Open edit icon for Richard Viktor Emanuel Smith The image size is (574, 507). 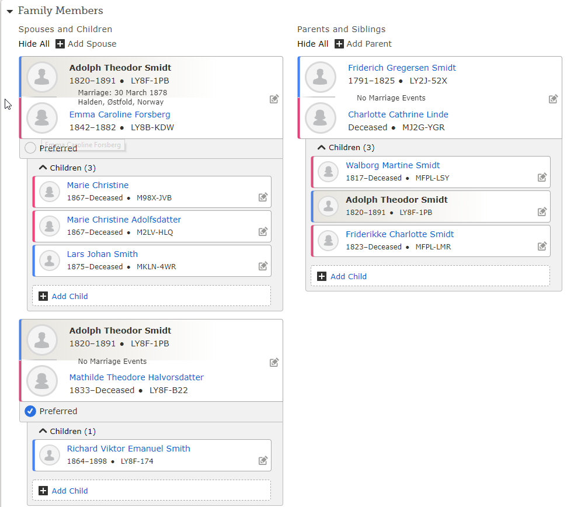[263, 460]
